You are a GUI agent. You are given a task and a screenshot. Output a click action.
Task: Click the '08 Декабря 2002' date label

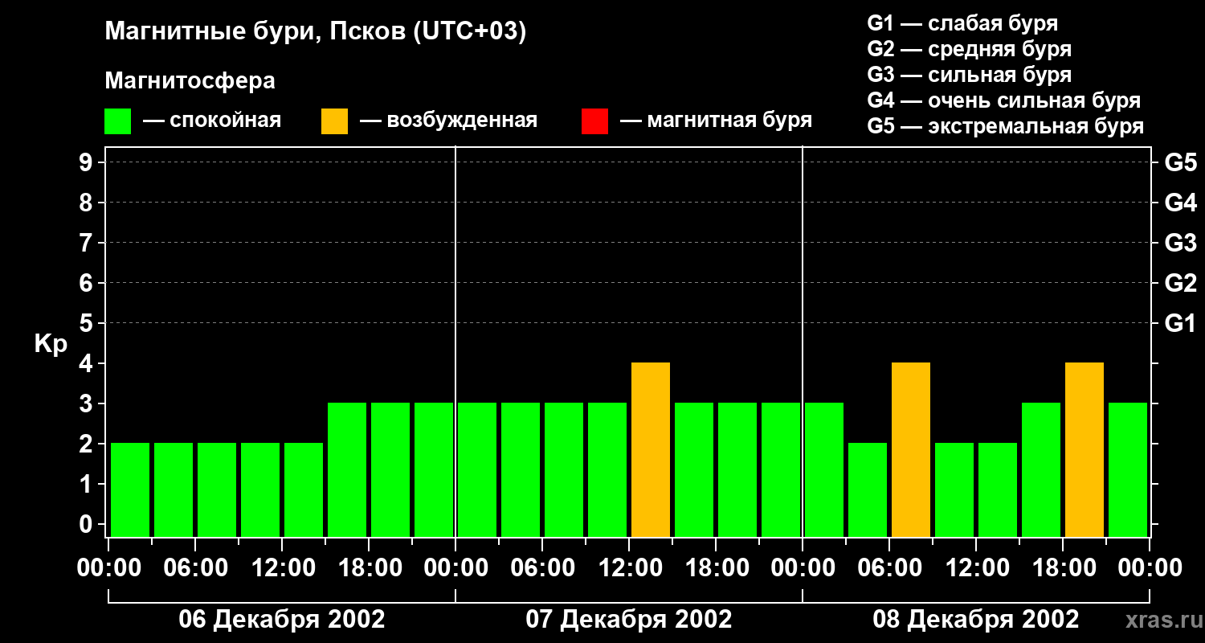click(x=976, y=620)
